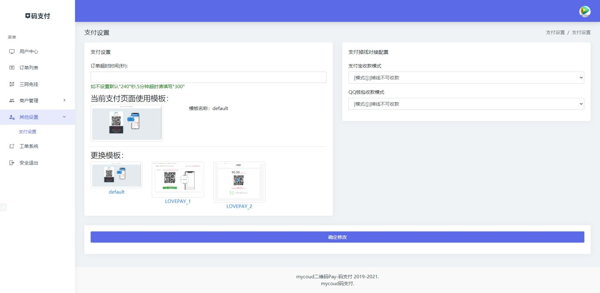The width and height of the screenshot is (600, 293).
Task: Select the default template thumbnail under 更换模板
Action: (x=117, y=175)
